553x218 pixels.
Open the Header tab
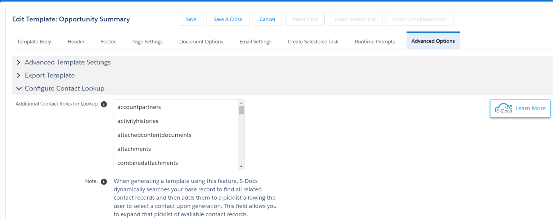coord(76,42)
